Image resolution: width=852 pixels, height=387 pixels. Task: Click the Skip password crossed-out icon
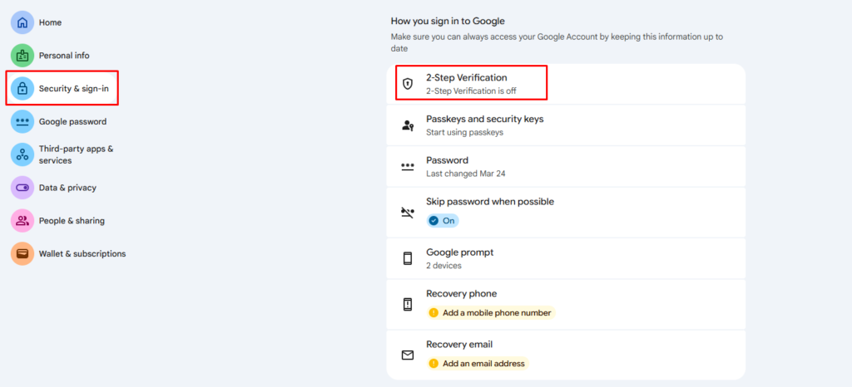pos(408,213)
